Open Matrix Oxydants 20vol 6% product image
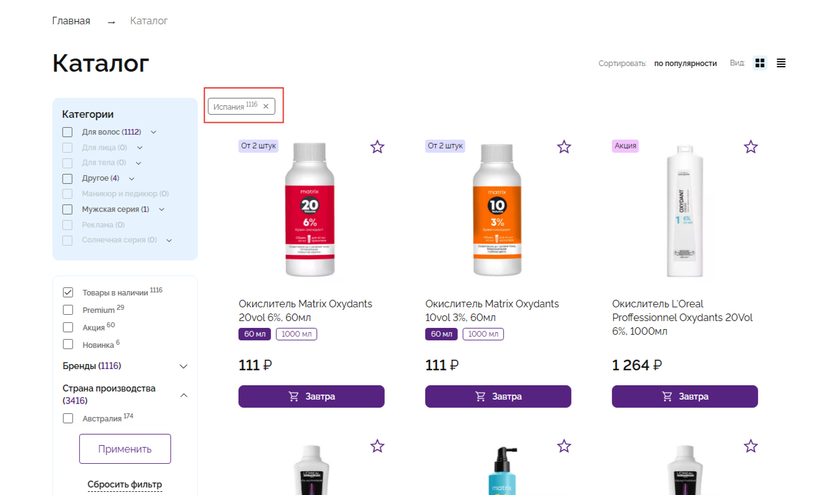The image size is (830, 495). (x=310, y=211)
